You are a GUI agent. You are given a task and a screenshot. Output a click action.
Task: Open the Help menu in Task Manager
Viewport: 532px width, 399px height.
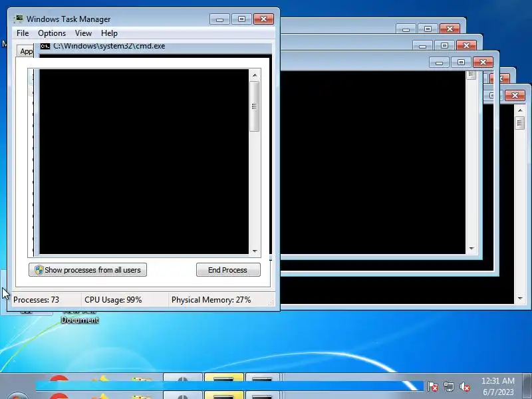pos(109,33)
